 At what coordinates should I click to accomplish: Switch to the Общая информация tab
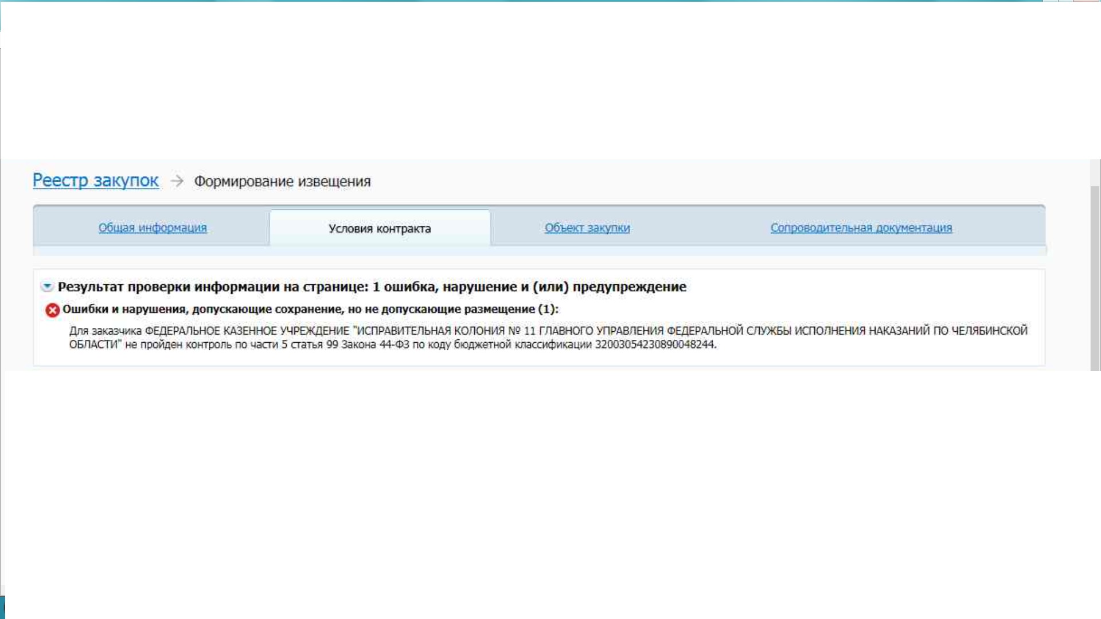[153, 228]
